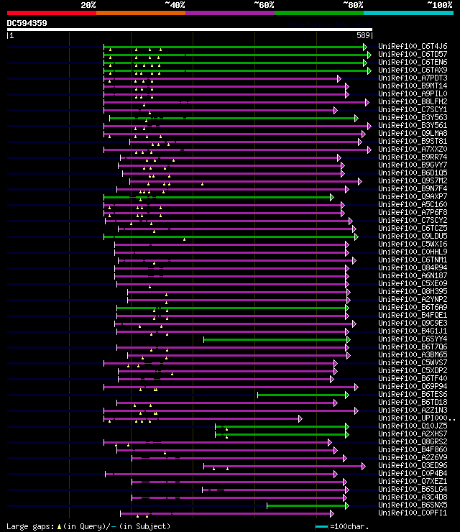The width and height of the screenshot is (460, 532).
Task: Click the UniRef100_Q8GRS2 label
Action: click(x=413, y=441)
